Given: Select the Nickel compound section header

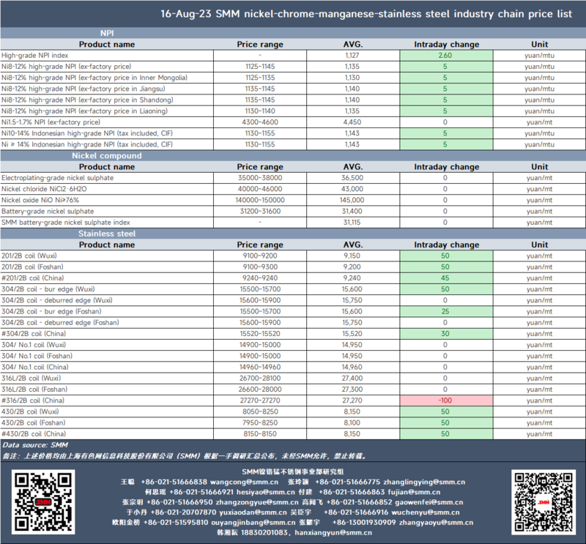Looking at the screenshot, I should click(x=107, y=155).
